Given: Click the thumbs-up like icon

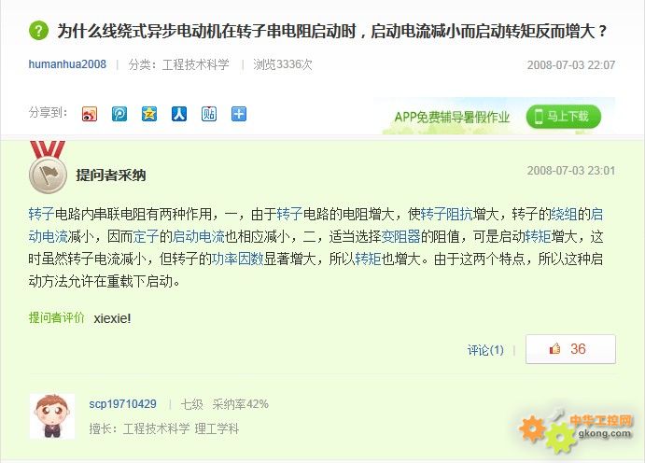Looking at the screenshot, I should coord(554,349).
